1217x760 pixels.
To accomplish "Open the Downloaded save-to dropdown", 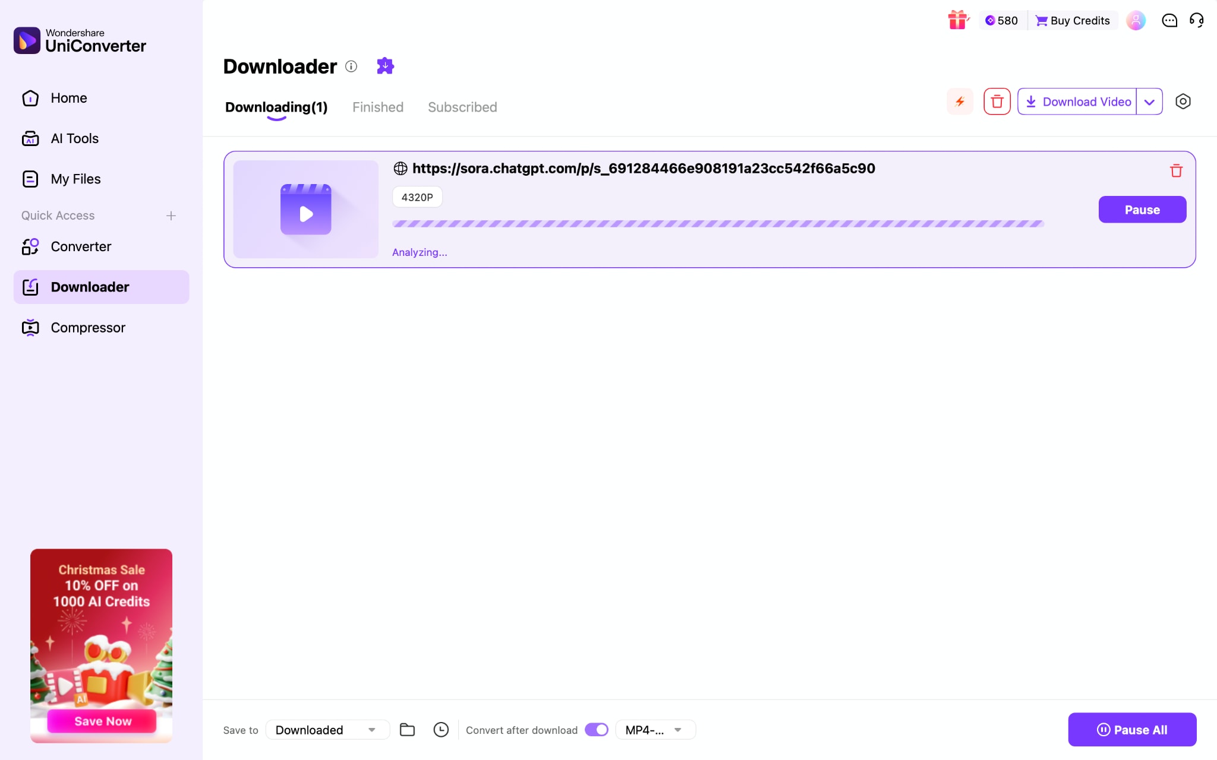I will (327, 729).
